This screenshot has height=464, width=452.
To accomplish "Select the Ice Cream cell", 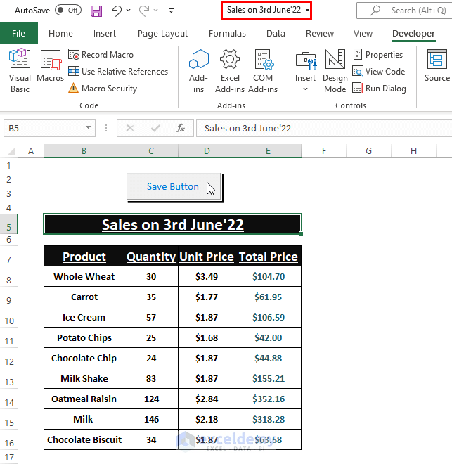I will point(84,317).
